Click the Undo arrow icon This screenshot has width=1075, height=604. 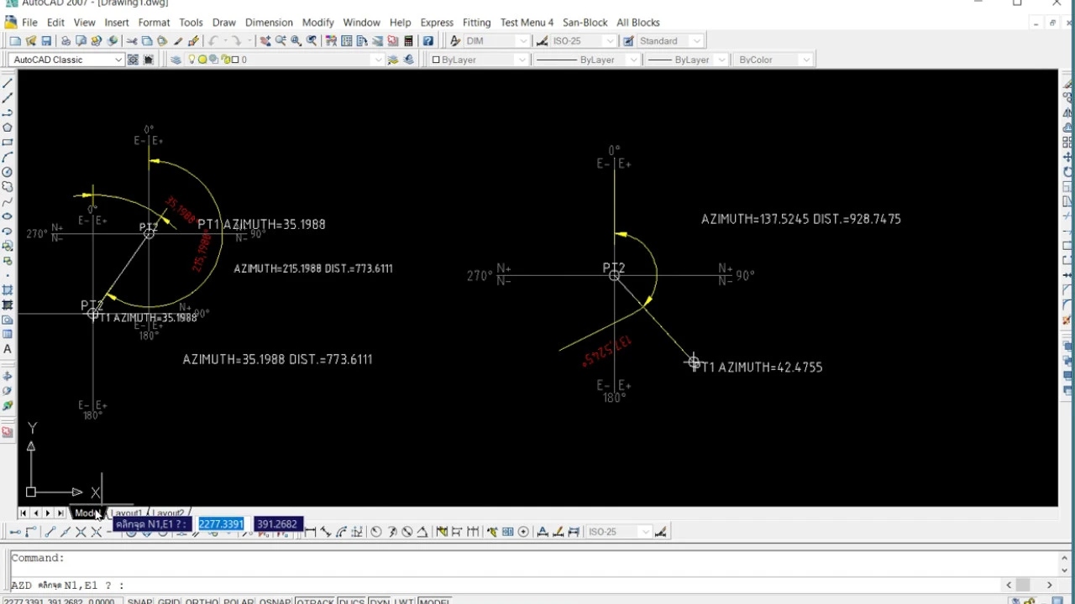(213, 41)
